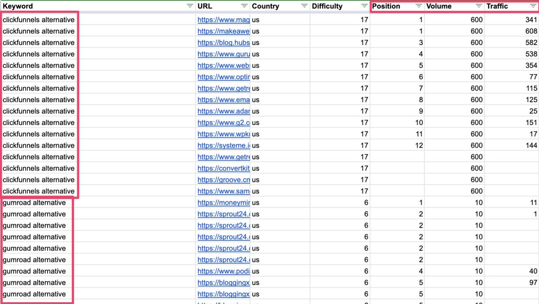The image size is (539, 304).
Task: Select position value 12 in systeme row
Action: [x=419, y=145]
